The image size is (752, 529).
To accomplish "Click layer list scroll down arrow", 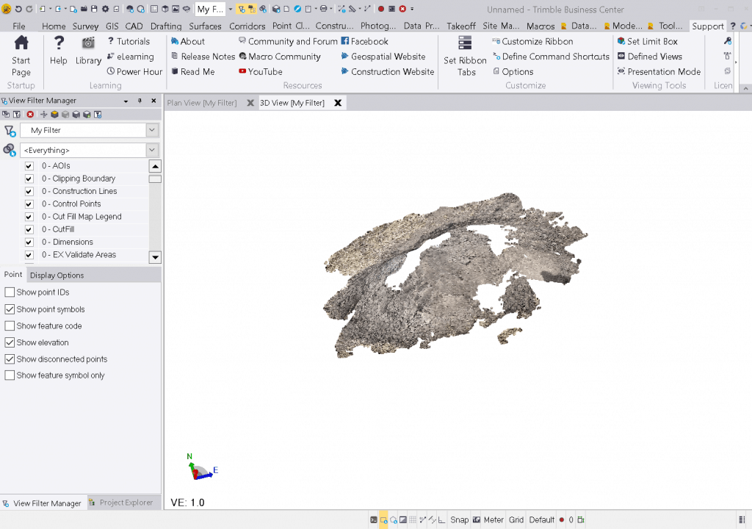I will 155,257.
